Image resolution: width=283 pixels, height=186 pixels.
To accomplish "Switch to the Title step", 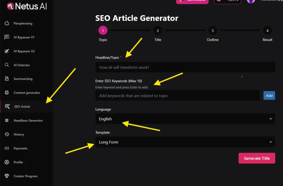I will click(x=158, y=30).
